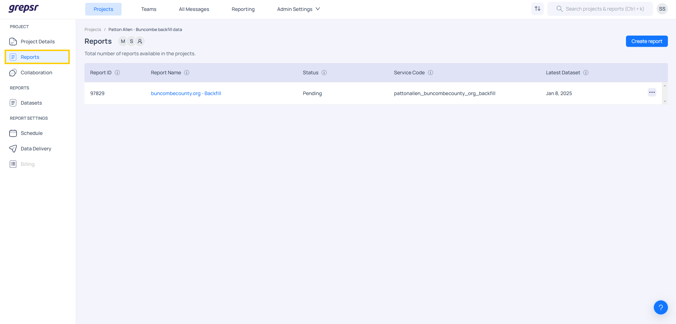This screenshot has height=324, width=676.
Task: Switch to the Teams tab
Action: coord(149,9)
